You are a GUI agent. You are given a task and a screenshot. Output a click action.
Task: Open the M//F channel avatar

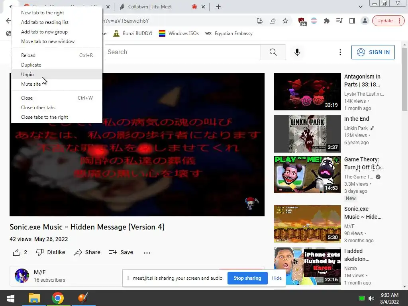click(x=22, y=276)
